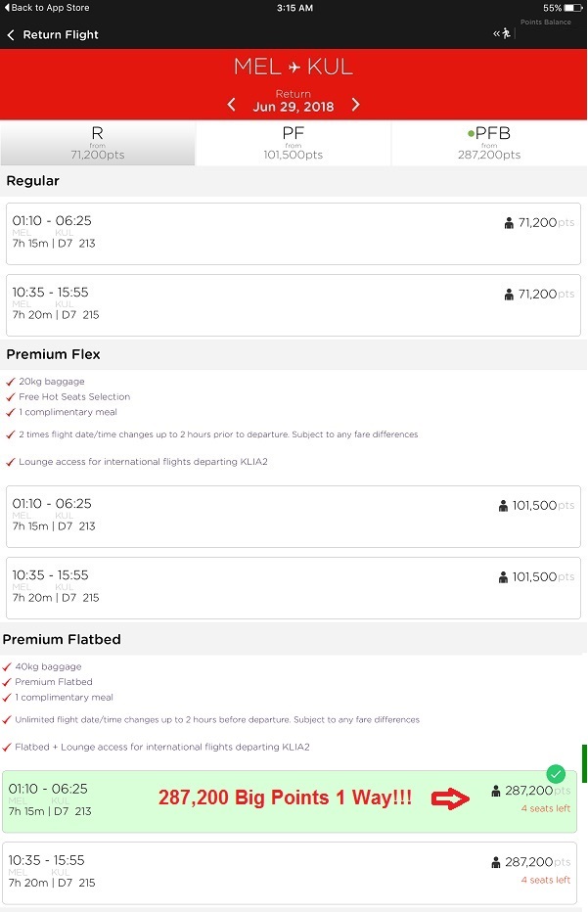Click passenger icon on Regular 01:10 flight
Image resolution: width=588 pixels, height=912 pixels.
(509, 223)
